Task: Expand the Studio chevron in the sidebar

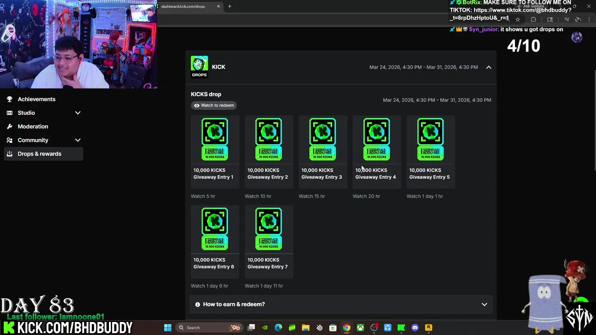Action: coord(78,113)
